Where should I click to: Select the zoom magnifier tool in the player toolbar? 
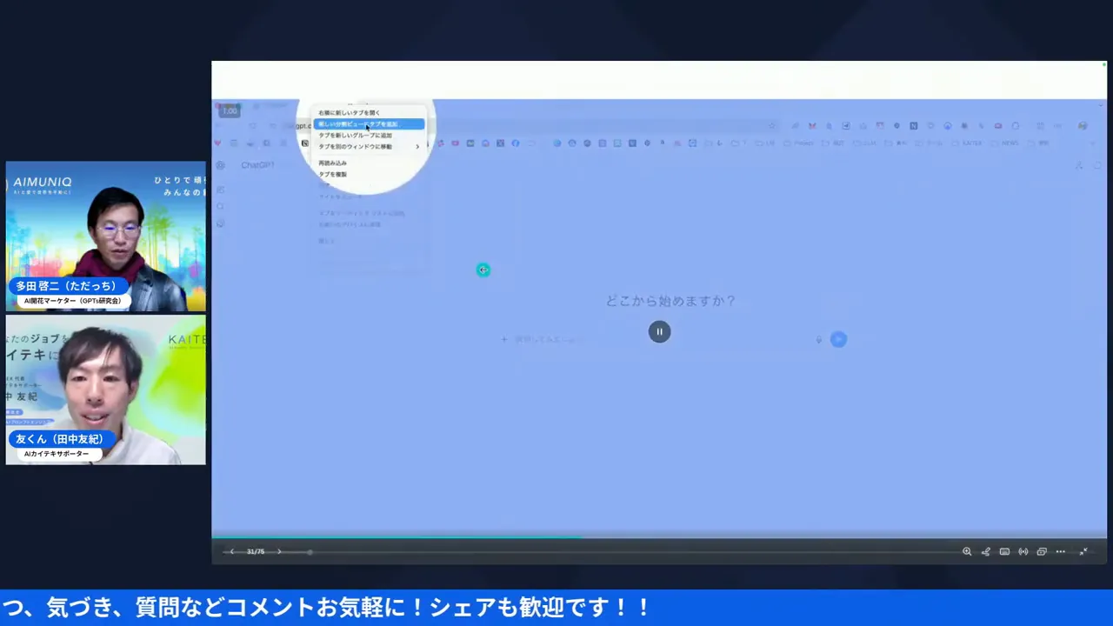tap(968, 551)
